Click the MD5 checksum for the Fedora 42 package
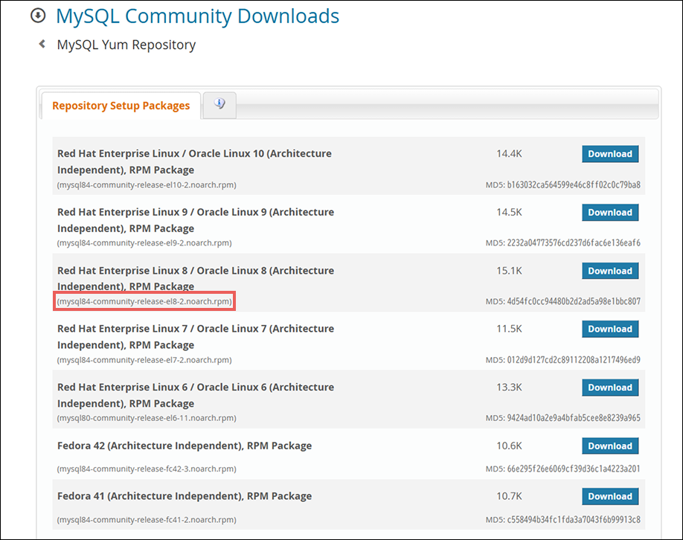Screen dimensions: 683x540 click(563, 469)
